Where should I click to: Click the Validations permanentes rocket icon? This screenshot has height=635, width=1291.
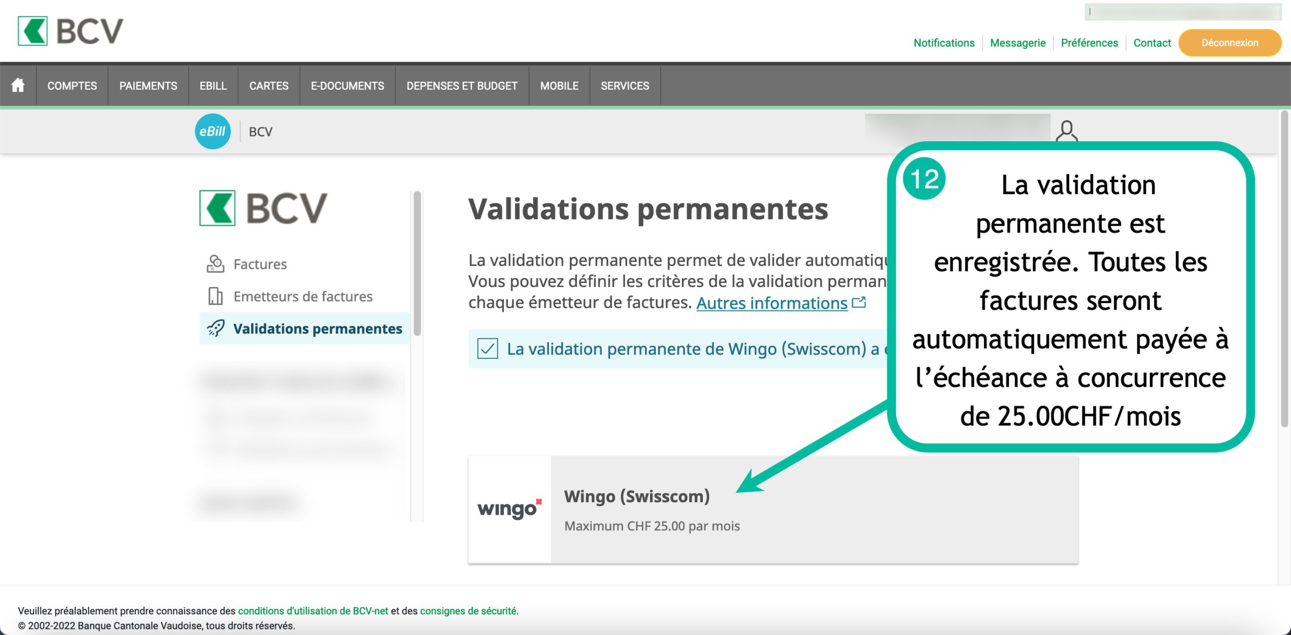215,328
